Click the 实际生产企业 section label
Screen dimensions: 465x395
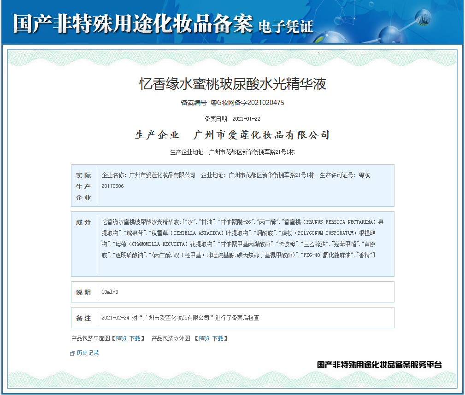pyautogui.click(x=83, y=186)
